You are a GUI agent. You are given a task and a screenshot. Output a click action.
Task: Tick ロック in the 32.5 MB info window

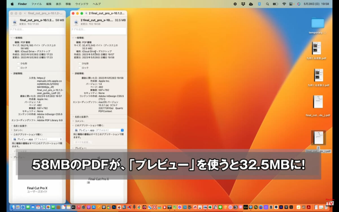(x=80, y=68)
